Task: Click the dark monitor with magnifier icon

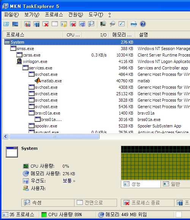Action: click(103, 24)
